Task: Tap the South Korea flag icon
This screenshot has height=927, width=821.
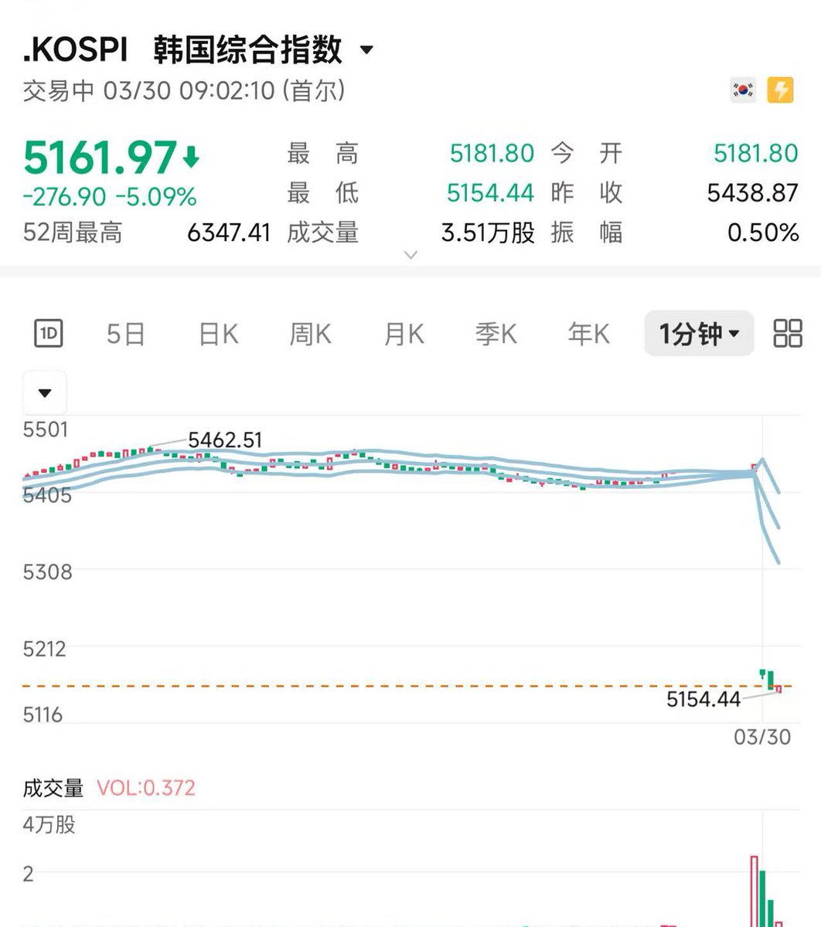Action: click(x=744, y=90)
